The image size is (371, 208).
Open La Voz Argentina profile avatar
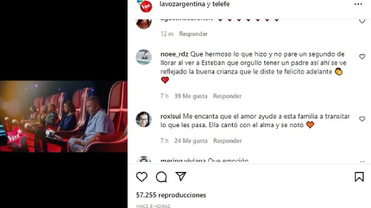(x=145, y=5)
